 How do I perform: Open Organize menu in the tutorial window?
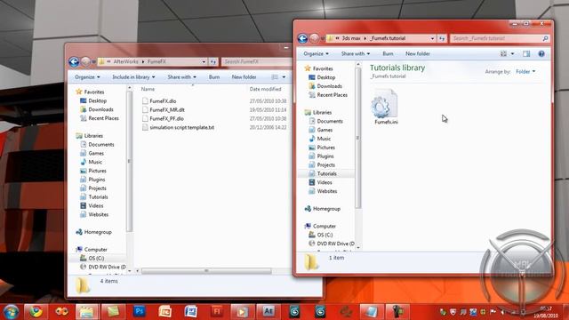coord(316,53)
